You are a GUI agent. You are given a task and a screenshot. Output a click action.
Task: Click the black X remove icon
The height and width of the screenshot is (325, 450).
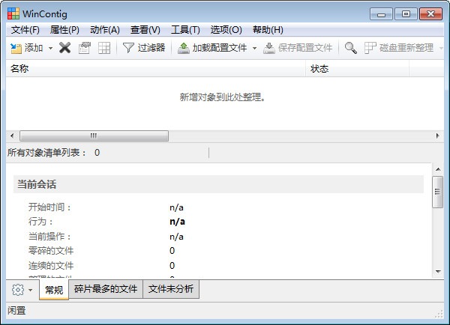pos(64,48)
